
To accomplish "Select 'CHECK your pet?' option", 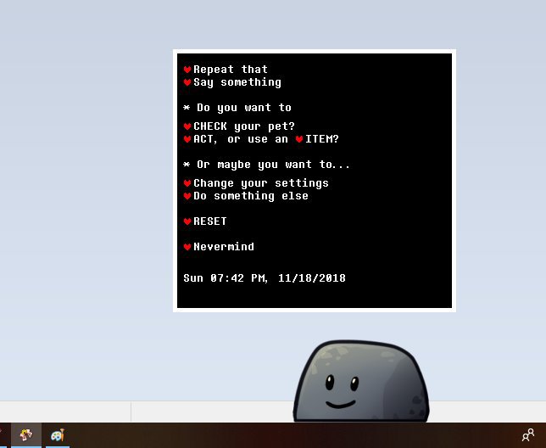I will pyautogui.click(x=244, y=126).
